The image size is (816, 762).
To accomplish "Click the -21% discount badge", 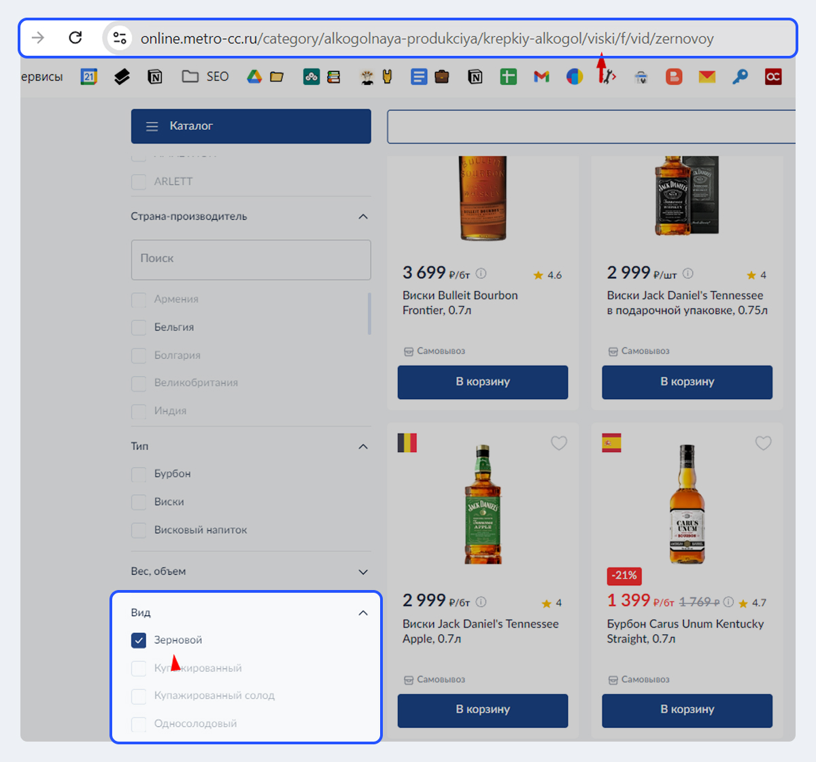I will [624, 576].
